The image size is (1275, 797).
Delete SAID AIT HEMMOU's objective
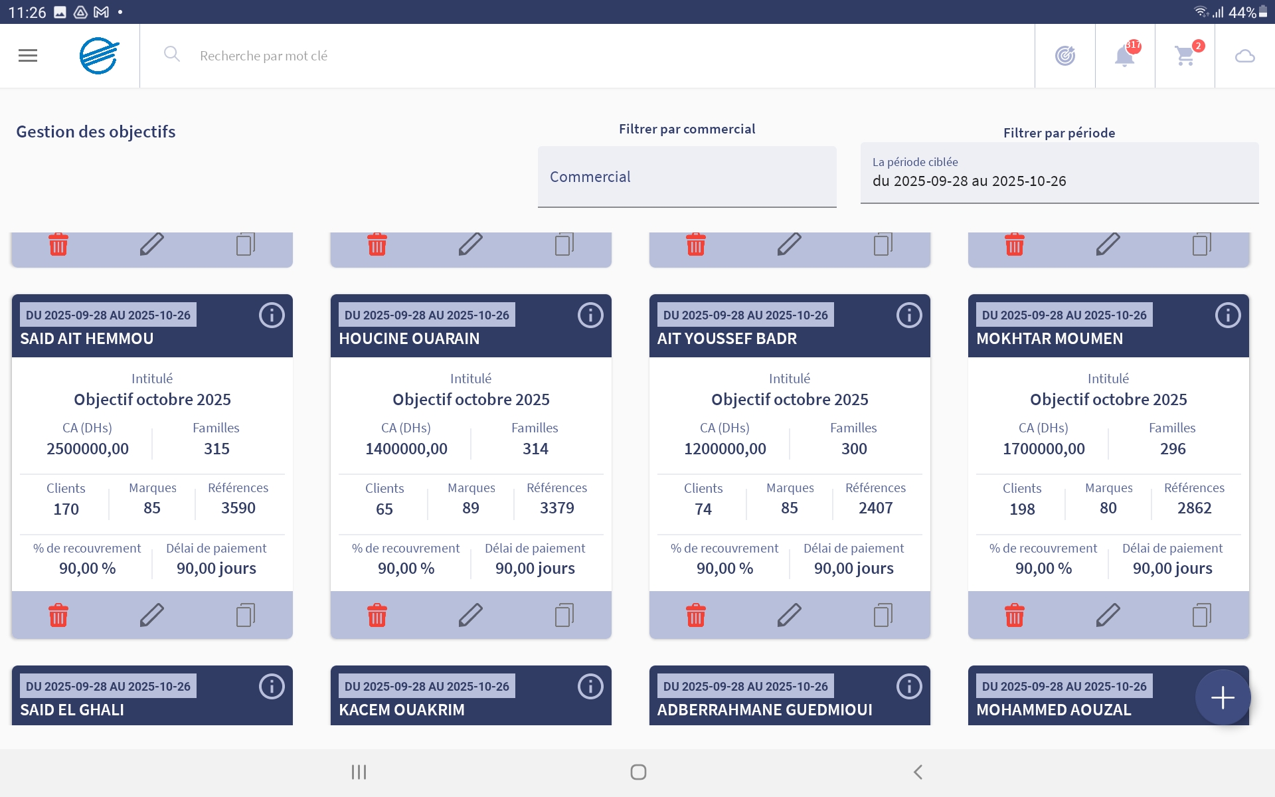pyautogui.click(x=58, y=615)
